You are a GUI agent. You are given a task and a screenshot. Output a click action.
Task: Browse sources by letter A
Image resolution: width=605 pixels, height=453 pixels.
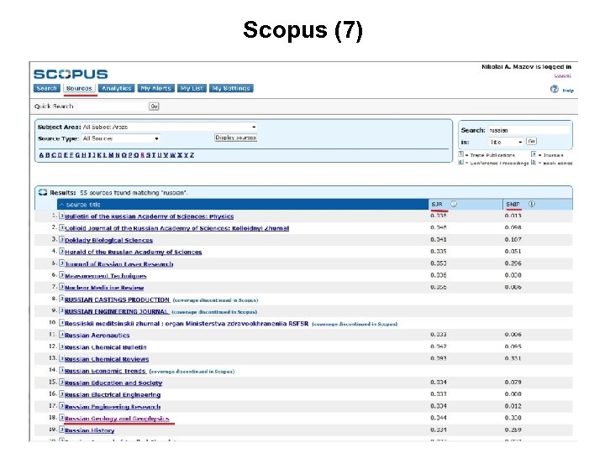[x=41, y=155]
